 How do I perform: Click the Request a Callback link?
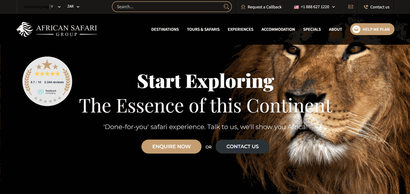pyautogui.click(x=264, y=7)
